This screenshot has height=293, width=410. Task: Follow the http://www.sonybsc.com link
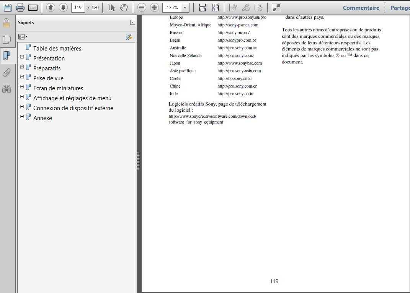pyautogui.click(x=240, y=63)
